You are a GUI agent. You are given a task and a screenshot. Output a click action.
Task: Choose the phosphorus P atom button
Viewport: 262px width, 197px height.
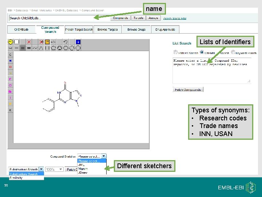(x=10, y=104)
